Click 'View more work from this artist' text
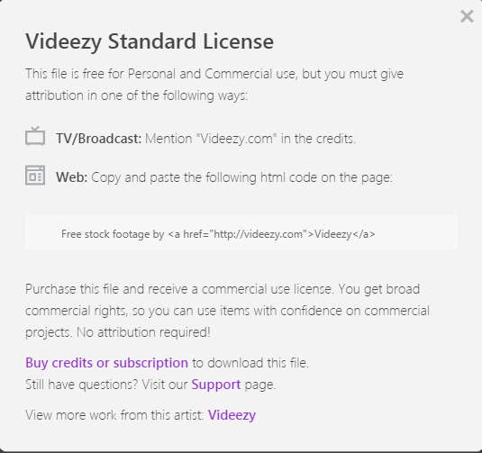Viewport: 482px width, 453px height. [114, 415]
